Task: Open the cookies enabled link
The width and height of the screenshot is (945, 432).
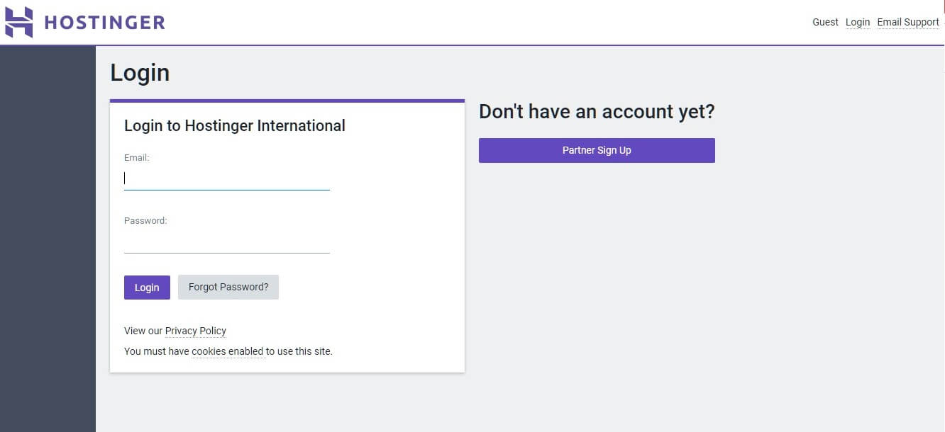Action: point(228,351)
